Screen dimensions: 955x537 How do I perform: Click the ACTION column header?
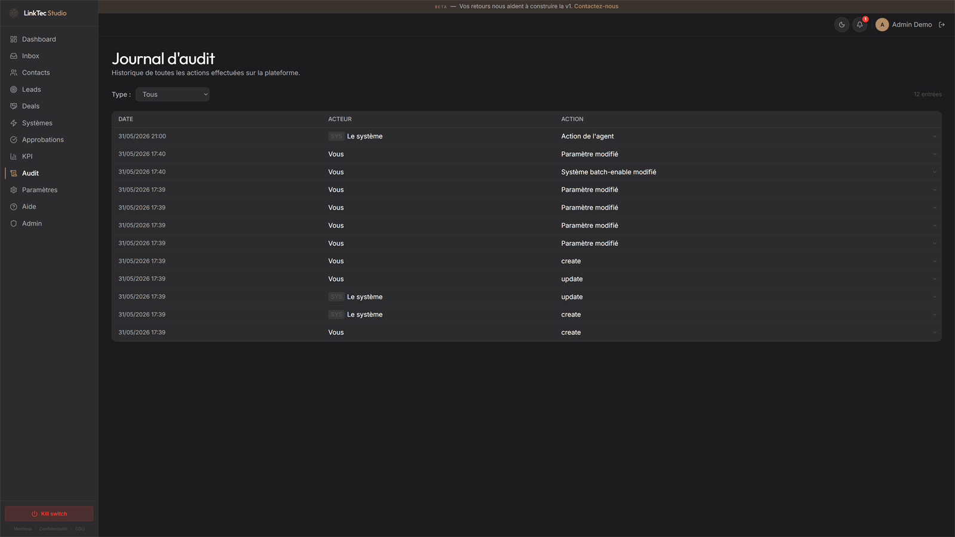(572, 119)
